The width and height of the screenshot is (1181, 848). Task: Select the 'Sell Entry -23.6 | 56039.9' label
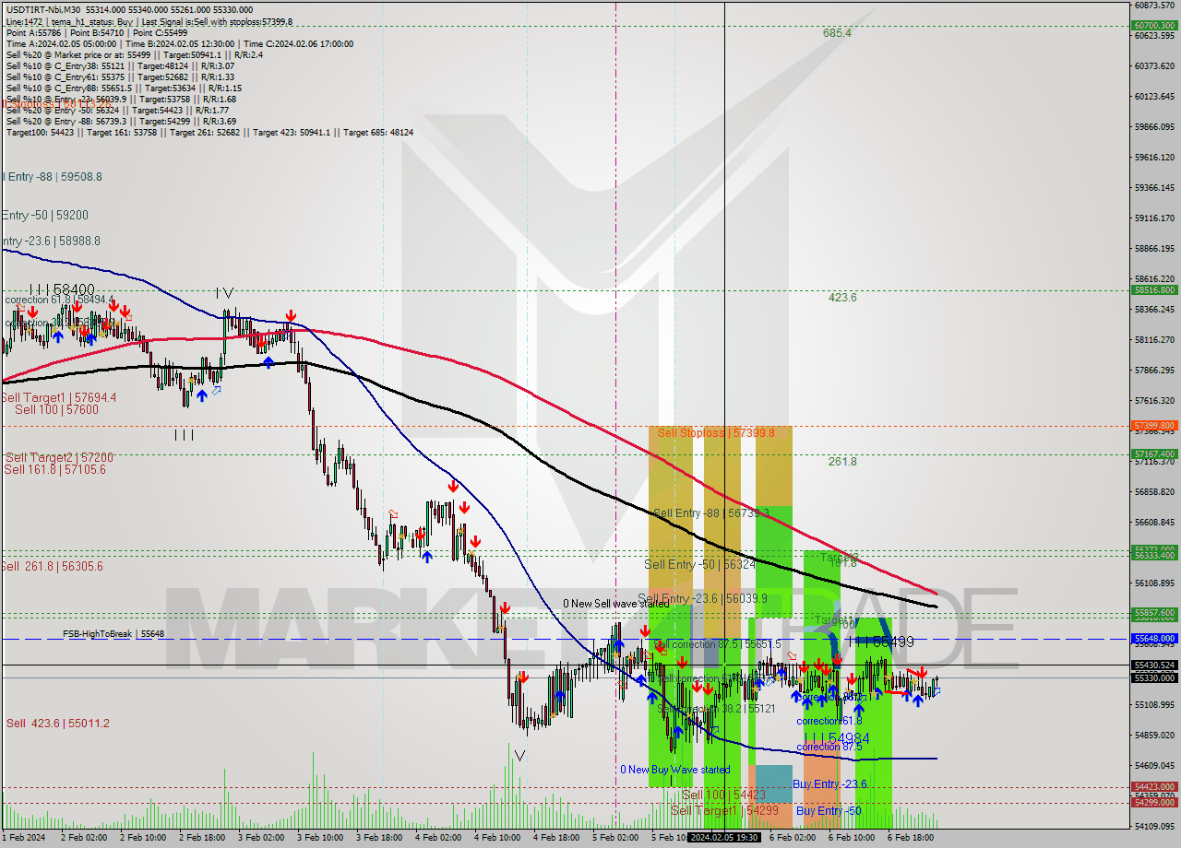[702, 598]
